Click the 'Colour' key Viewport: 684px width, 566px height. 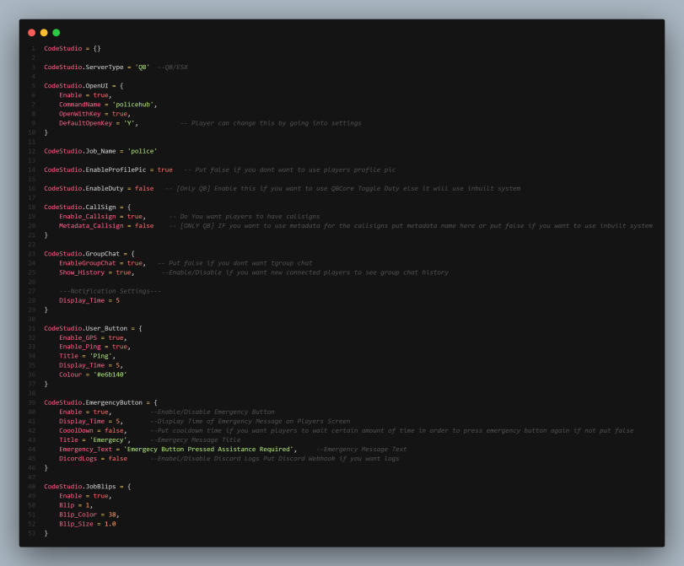(x=71, y=375)
